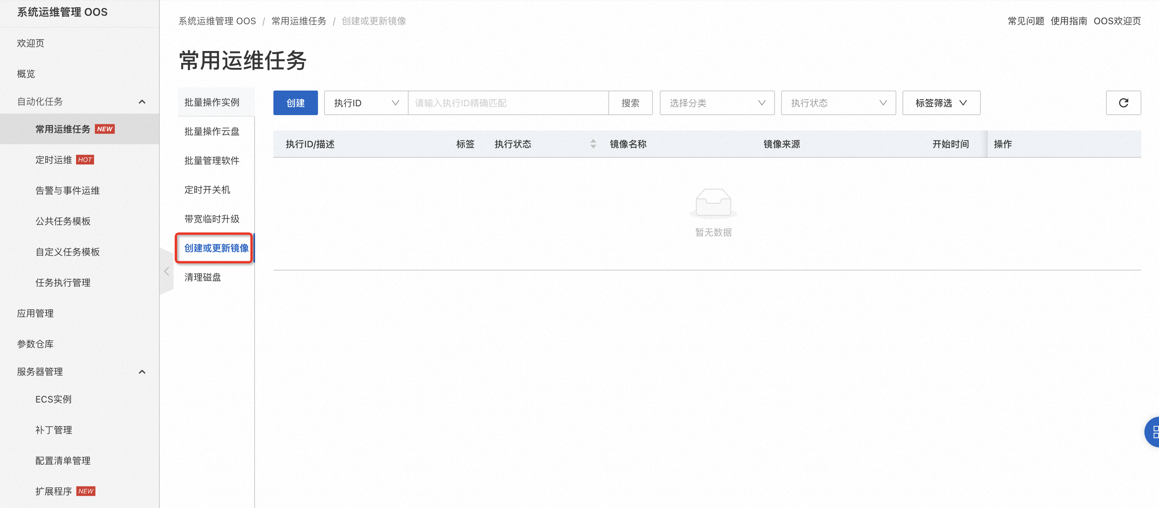Open the 执行ID search type dropdown

pos(366,103)
